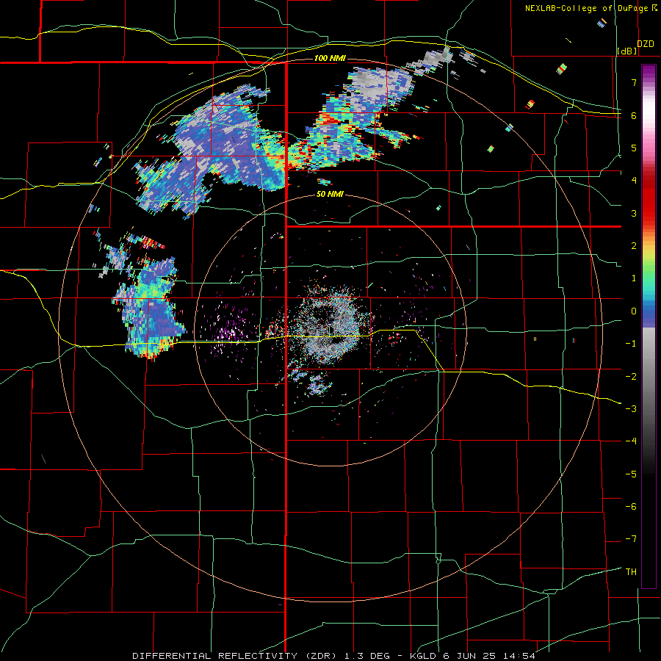Click the 6 JUN 25 date text
This screenshot has height=661, width=661.
[470, 656]
